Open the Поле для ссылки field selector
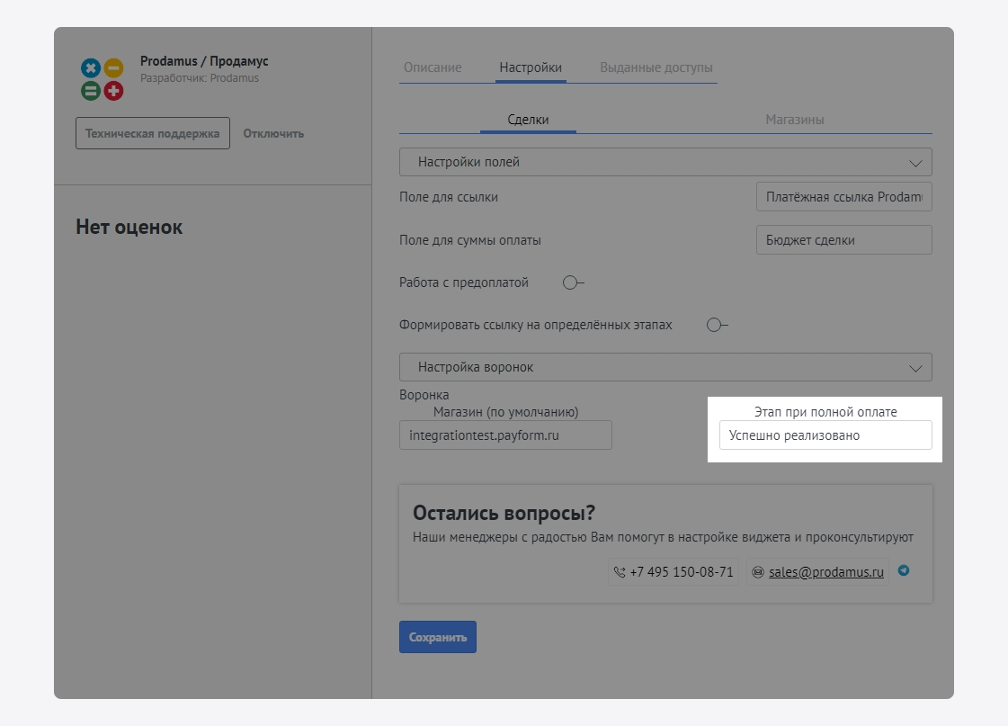 click(x=843, y=197)
